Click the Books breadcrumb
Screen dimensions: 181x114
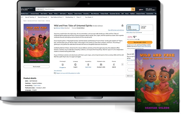(x=25, y=21)
